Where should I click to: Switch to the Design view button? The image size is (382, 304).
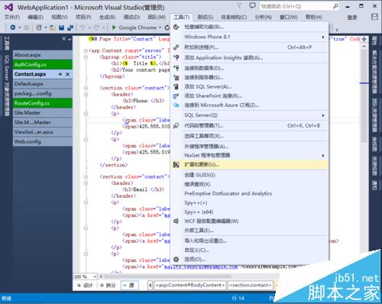86,285
